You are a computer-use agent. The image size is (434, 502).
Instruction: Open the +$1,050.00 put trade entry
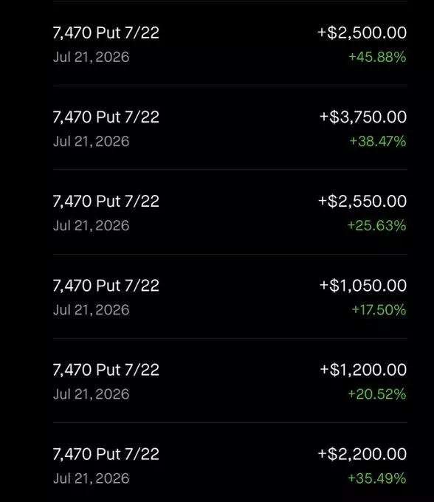230,297
